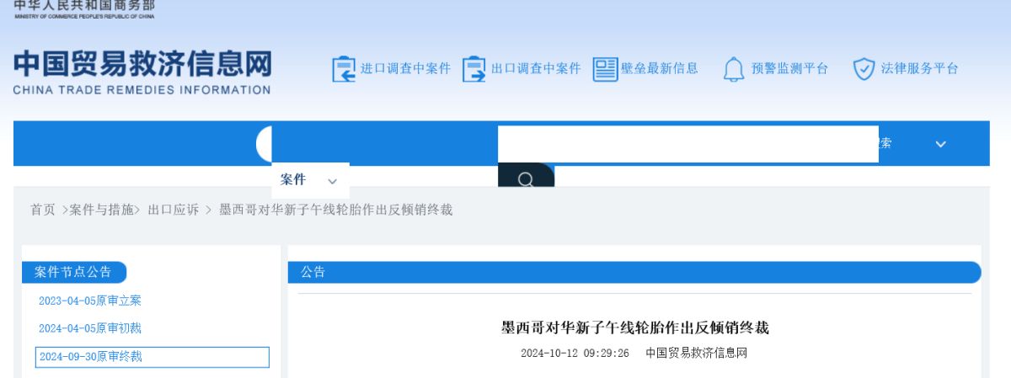1011x378 pixels.
Task: Open 案件与措施 breadcrumb link
Action: point(101,210)
